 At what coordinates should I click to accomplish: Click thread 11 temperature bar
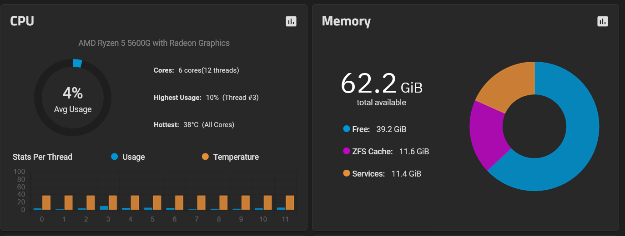click(290, 202)
